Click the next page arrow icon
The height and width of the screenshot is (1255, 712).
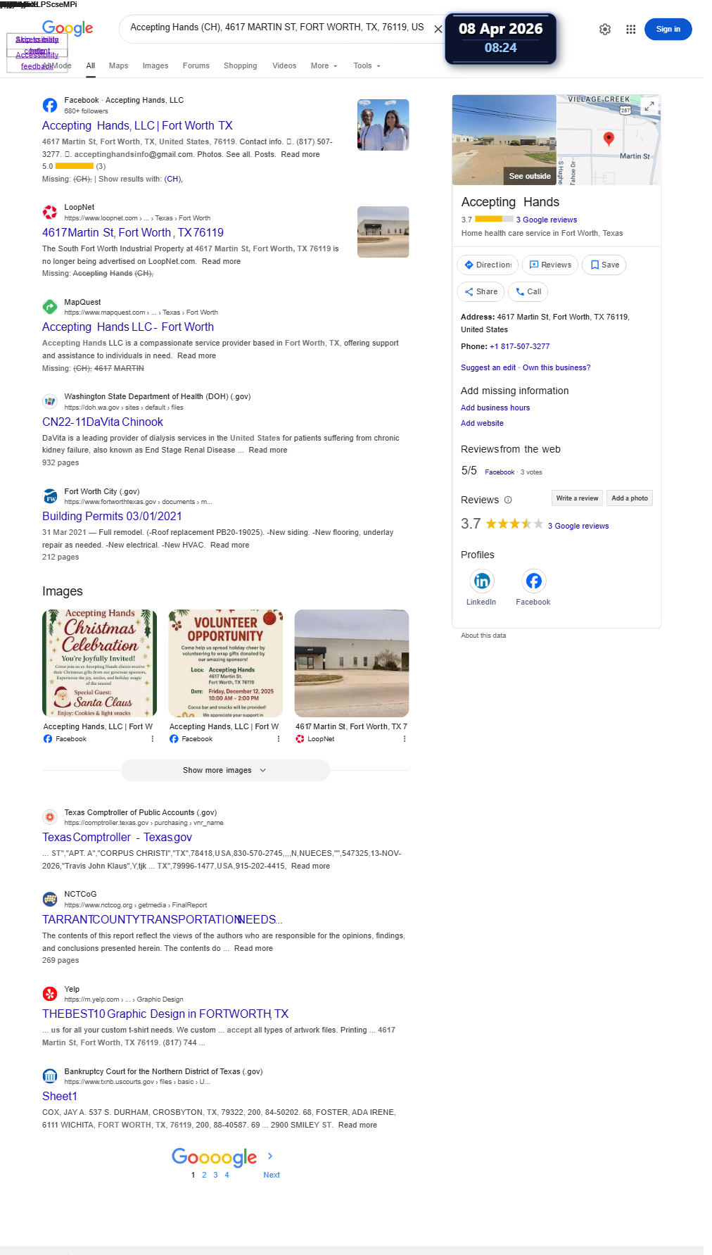point(270,1156)
